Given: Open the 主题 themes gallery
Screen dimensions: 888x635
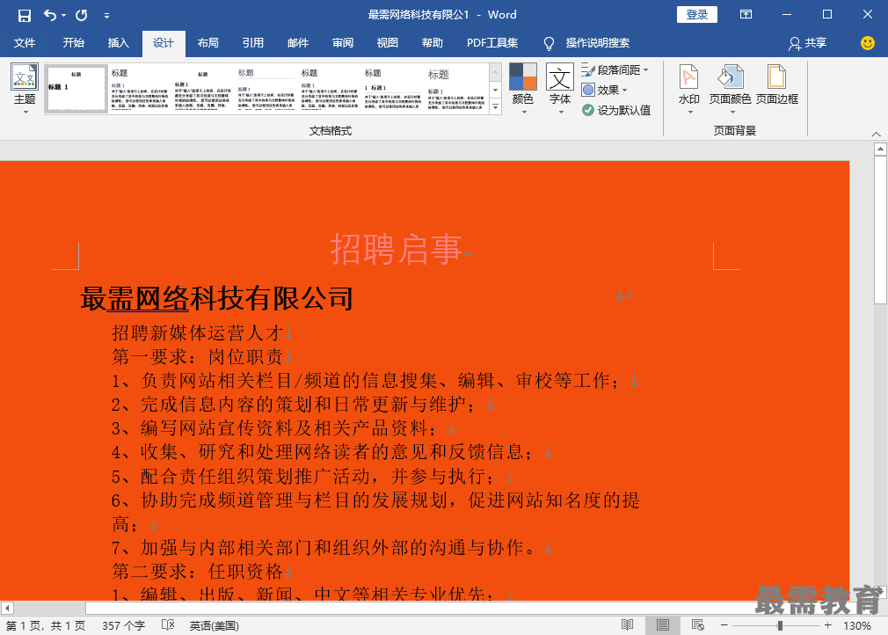Looking at the screenshot, I should [x=25, y=89].
